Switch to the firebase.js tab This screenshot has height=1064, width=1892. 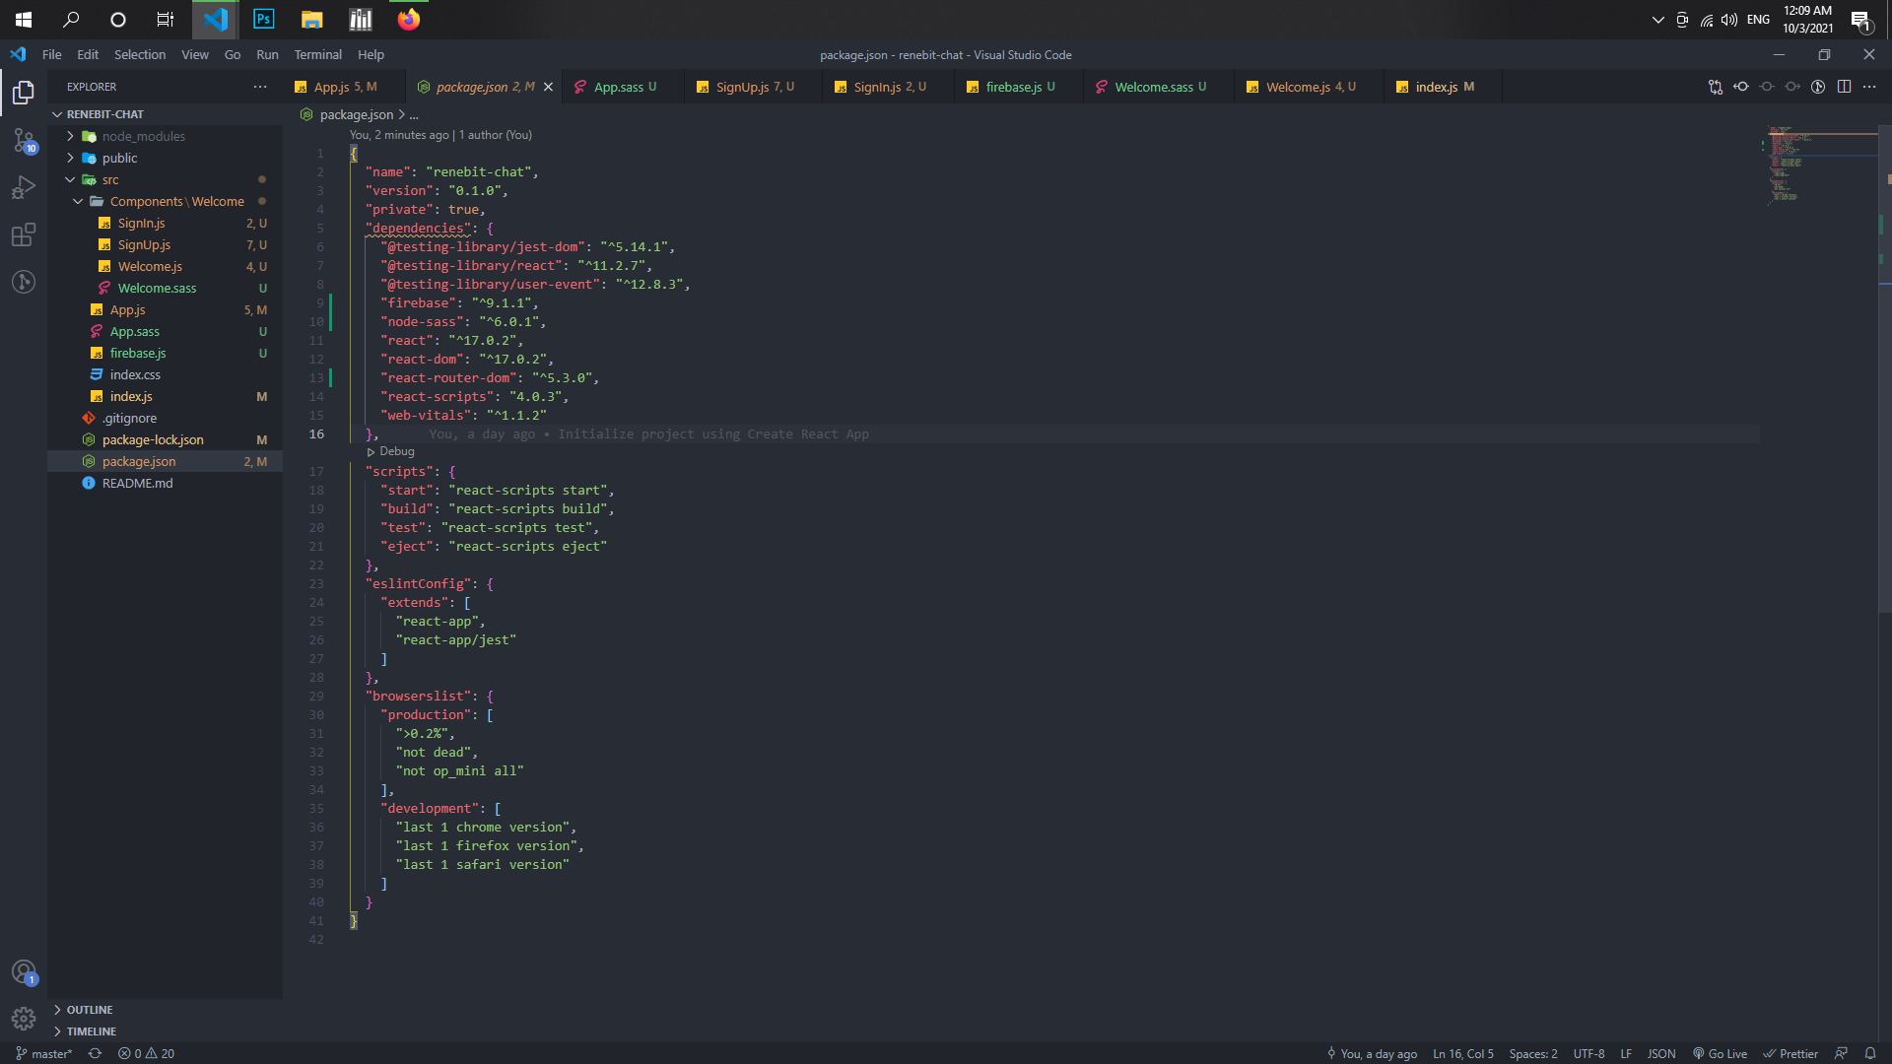1019,87
